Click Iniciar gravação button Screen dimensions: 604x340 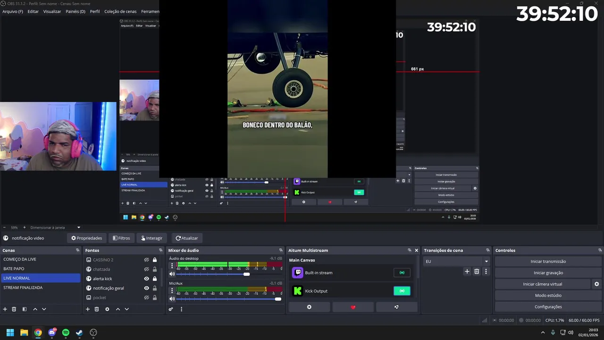click(548, 272)
